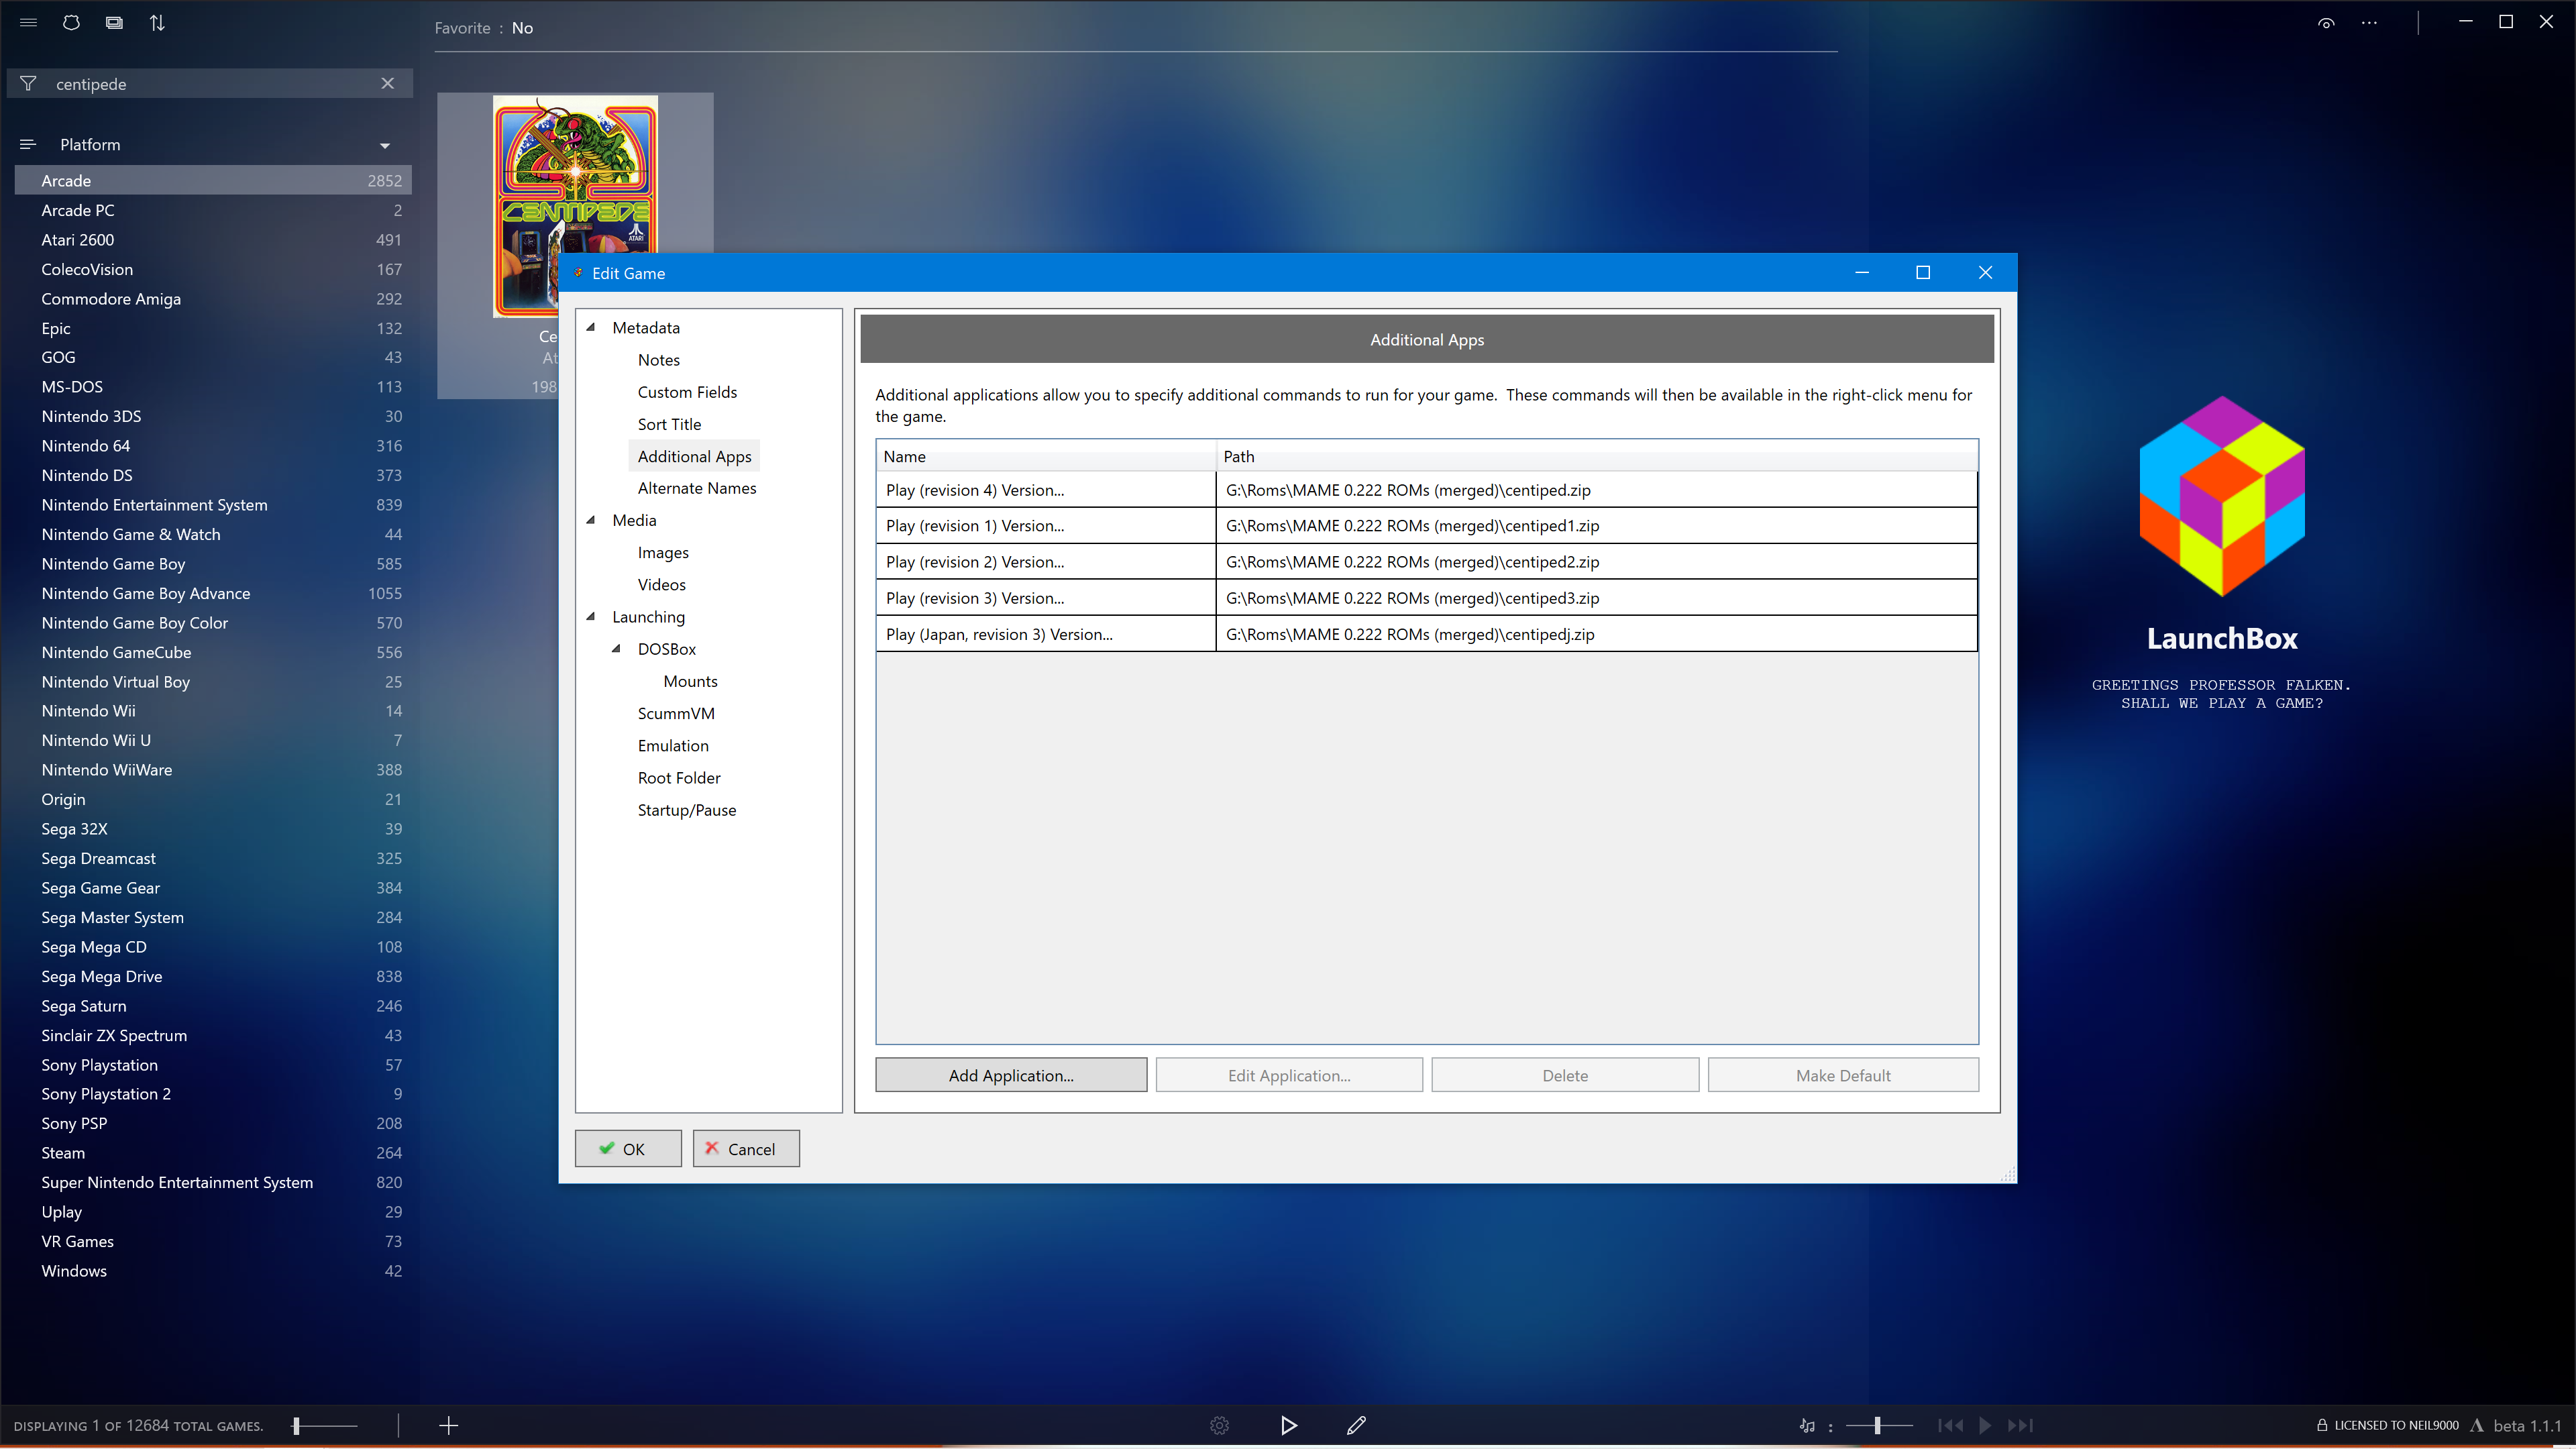2576x1449 pixels.
Task: Open Startup/Pause section
Action: pyautogui.click(x=687, y=810)
